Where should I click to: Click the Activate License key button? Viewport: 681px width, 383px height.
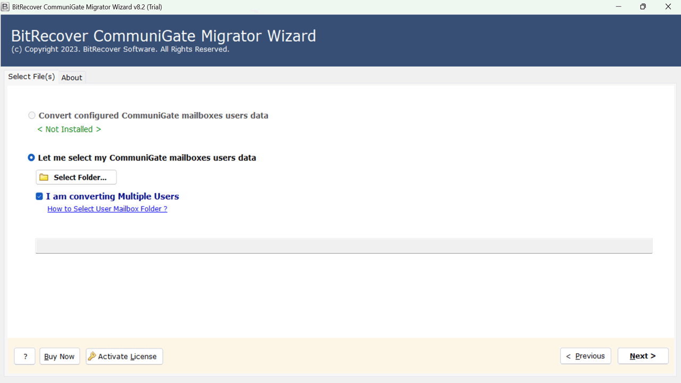coord(124,356)
